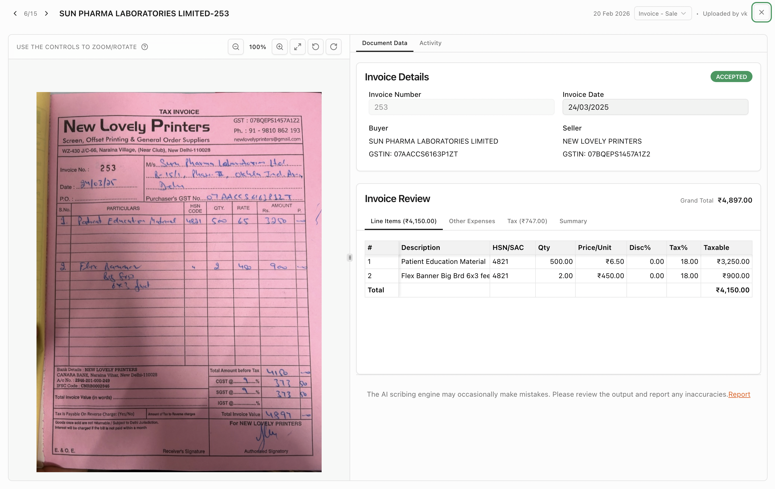Open the Other Expenses tab
Screen dimensions: 775x489
472,221
